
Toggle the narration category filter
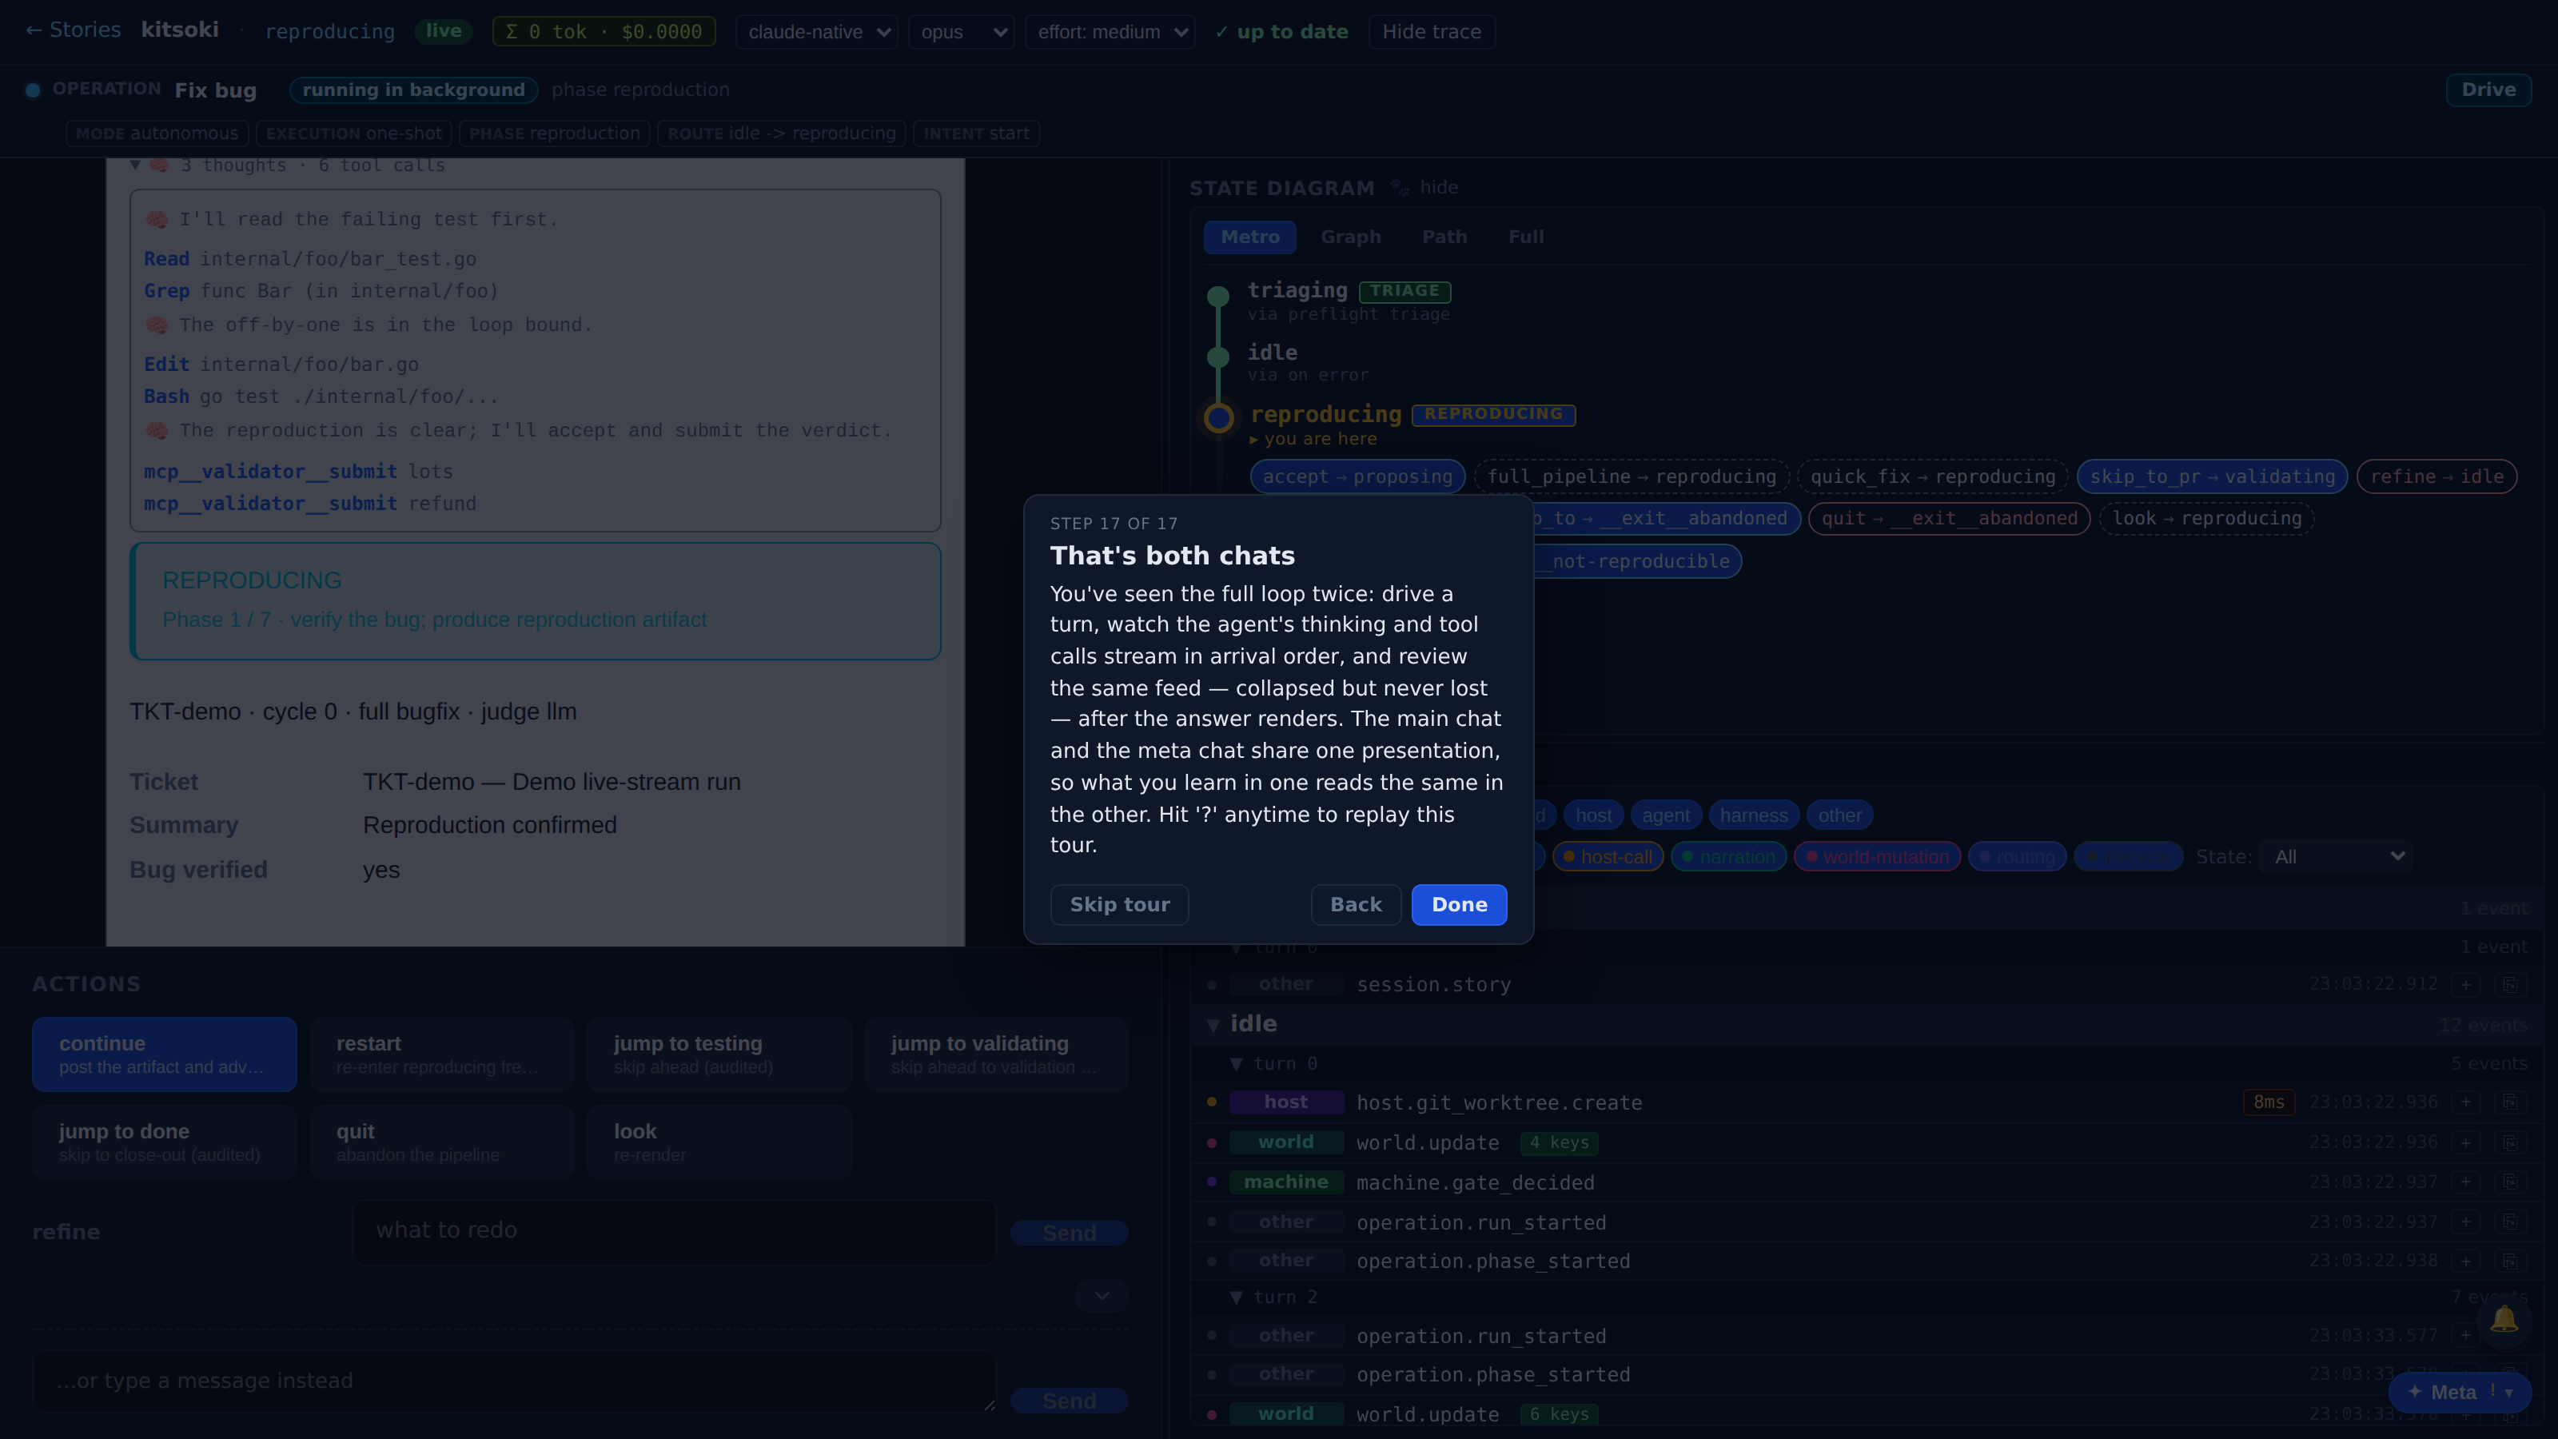click(x=1727, y=857)
